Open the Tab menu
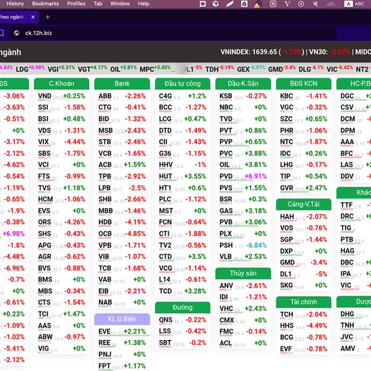The width and height of the screenshot is (371, 371). [x=98, y=4]
